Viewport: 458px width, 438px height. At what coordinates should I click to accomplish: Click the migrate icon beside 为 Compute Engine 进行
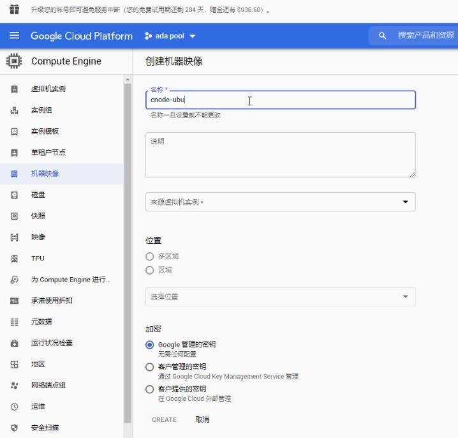point(14,280)
